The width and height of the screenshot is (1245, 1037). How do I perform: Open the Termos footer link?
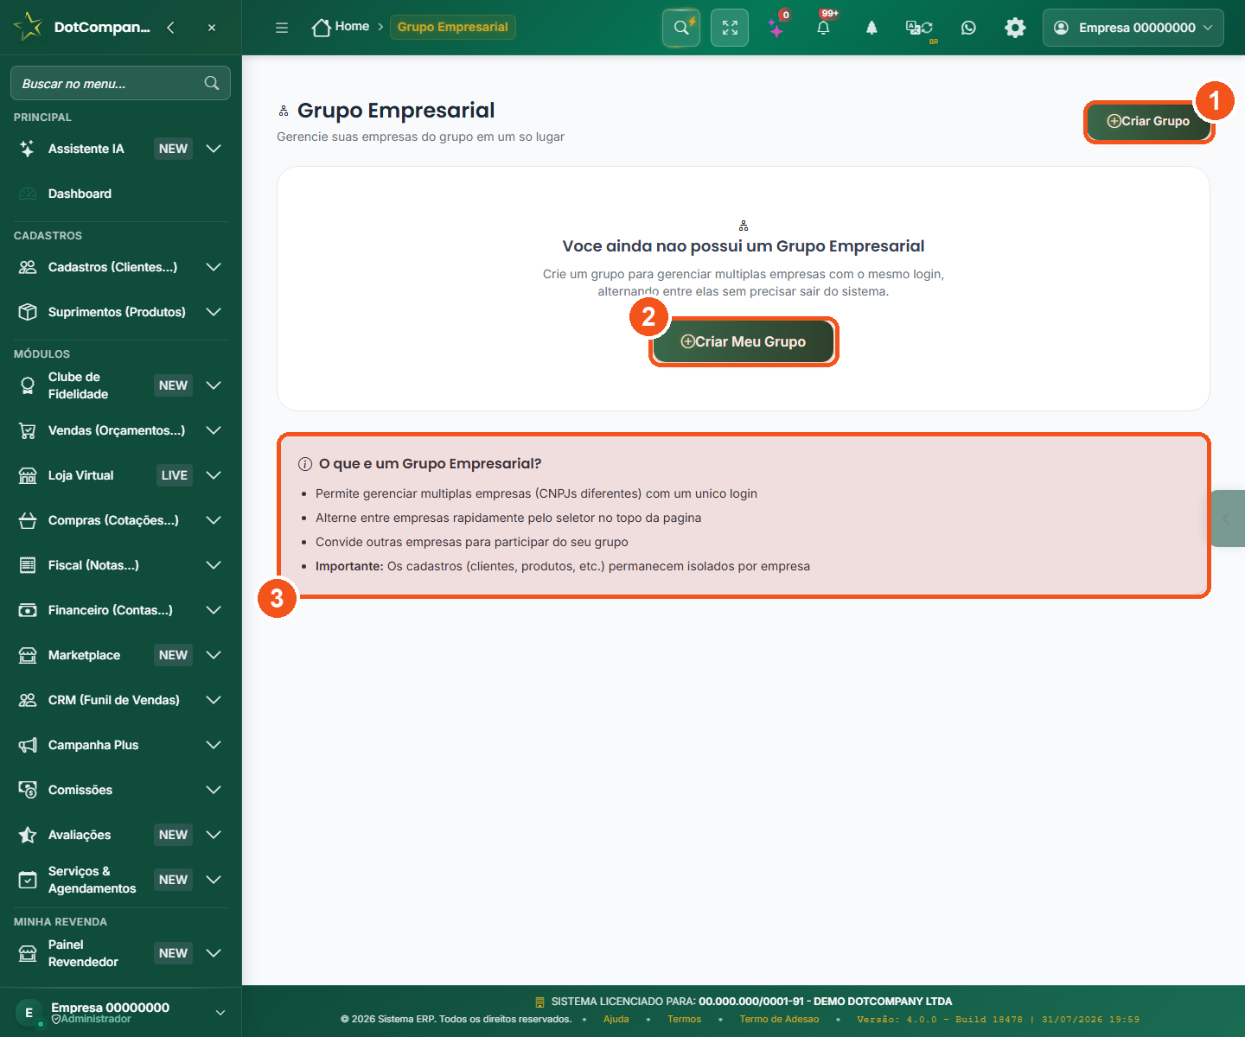point(684,1019)
